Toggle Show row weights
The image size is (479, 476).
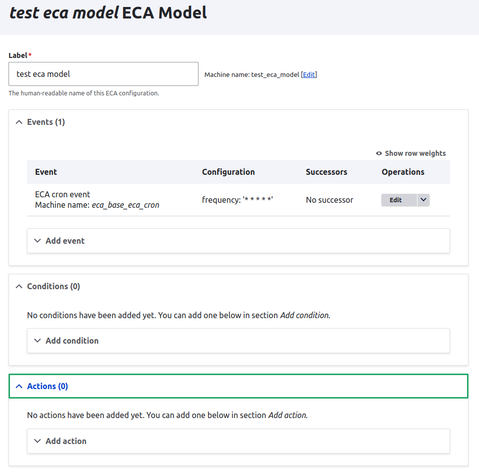(x=415, y=153)
